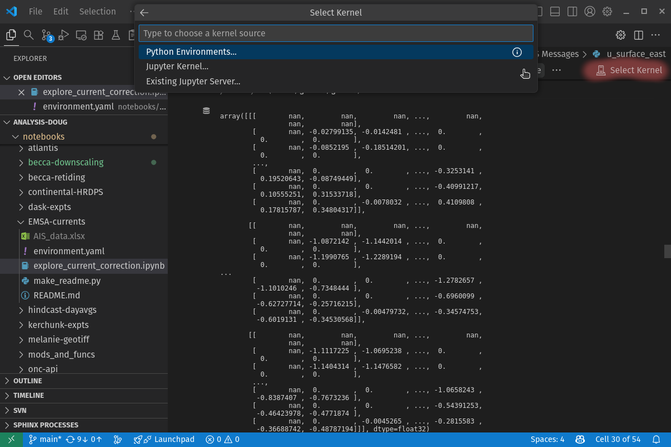Open the Manage gear in the title bar
Screen dimensions: 671x447
607,11
